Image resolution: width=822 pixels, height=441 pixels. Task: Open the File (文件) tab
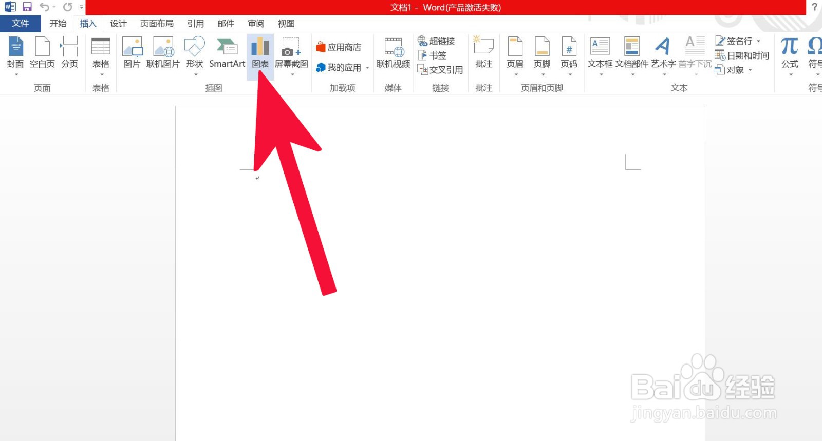[x=21, y=24]
